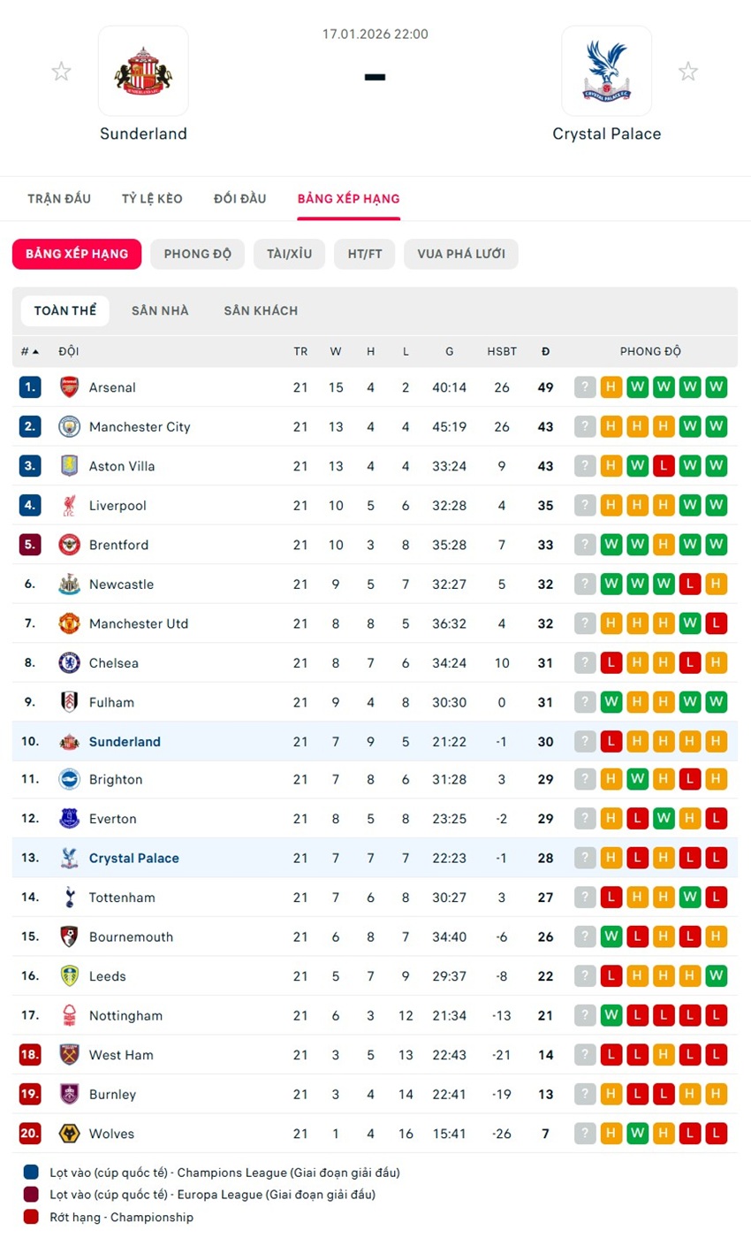Viewport: 751px width, 1238px height.
Task: Select the Chelsea logo in the table
Action: pyautogui.click(x=69, y=663)
